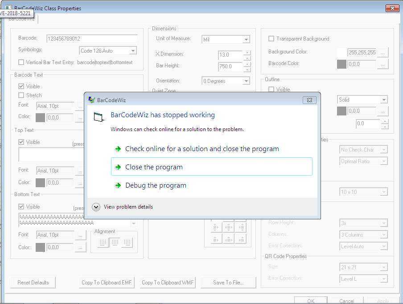This screenshot has height=304, width=403.
Task: Choose the bottom-center placement grid icon
Action: [x=229, y=239]
